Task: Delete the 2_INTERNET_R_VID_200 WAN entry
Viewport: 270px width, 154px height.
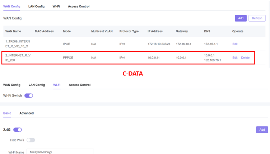Action: click(x=245, y=57)
